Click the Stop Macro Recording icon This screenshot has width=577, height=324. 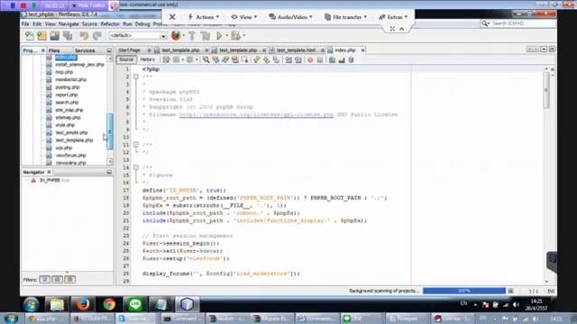(320, 60)
